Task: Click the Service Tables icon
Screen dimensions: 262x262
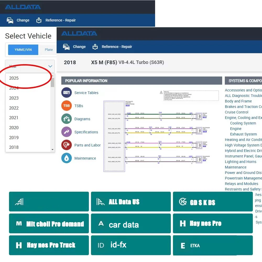Action: [67, 92]
